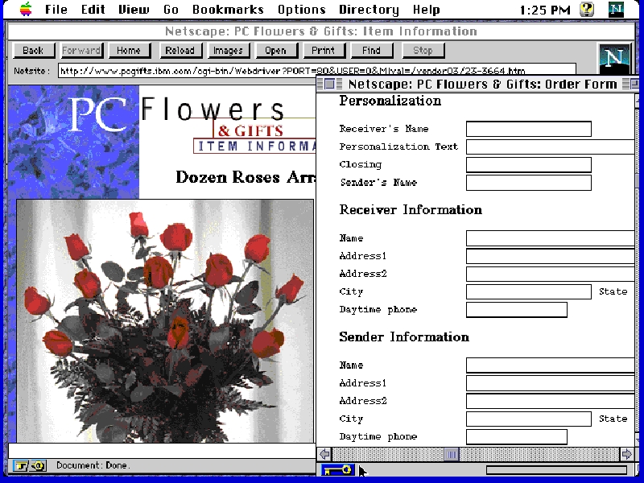Click the Sender Information Name field
The height and width of the screenshot is (483, 644).
click(551, 365)
